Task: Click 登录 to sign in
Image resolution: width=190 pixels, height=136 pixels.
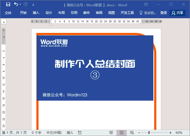Action: 164,13
